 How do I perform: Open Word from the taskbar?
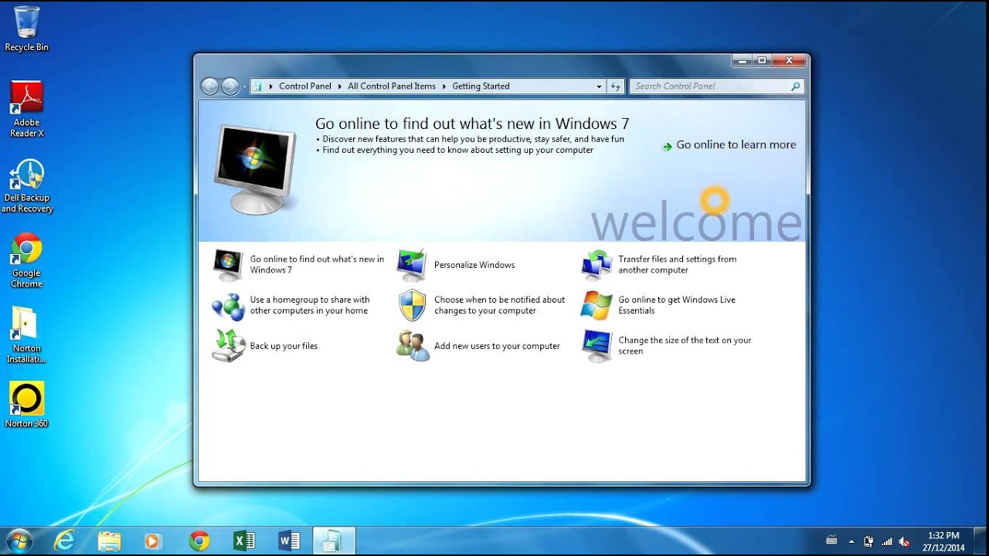click(x=289, y=541)
